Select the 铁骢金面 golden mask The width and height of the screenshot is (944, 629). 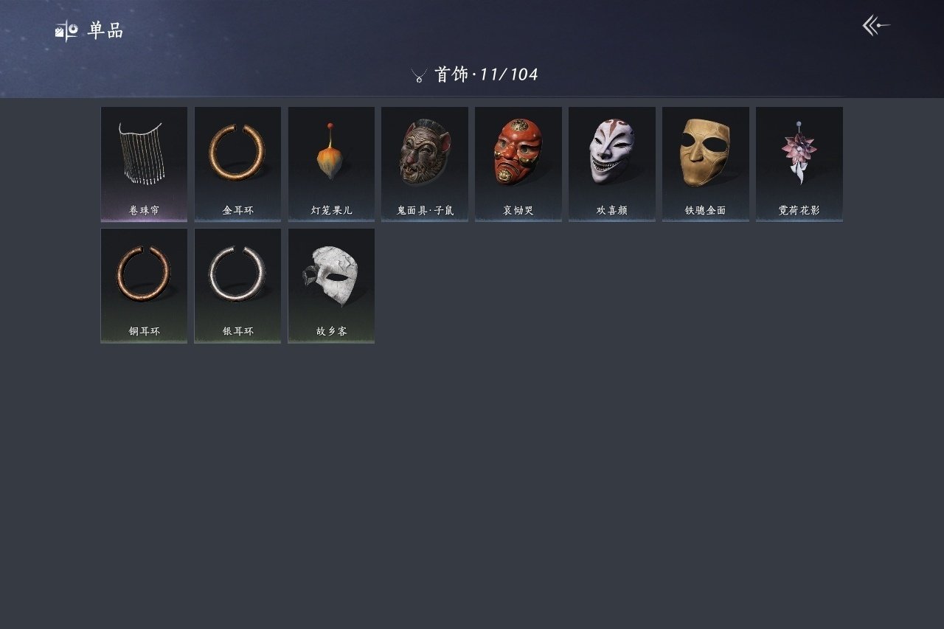coord(706,164)
